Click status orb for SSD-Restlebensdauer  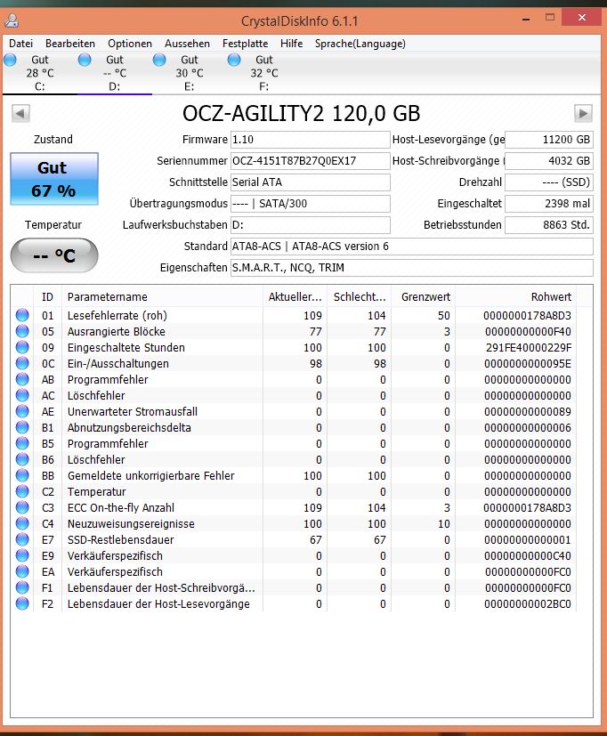[22, 538]
